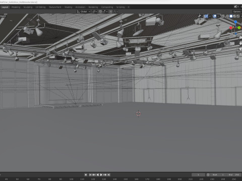
Task: Toggle the preview range clock icon
Action: click(x=208, y=174)
